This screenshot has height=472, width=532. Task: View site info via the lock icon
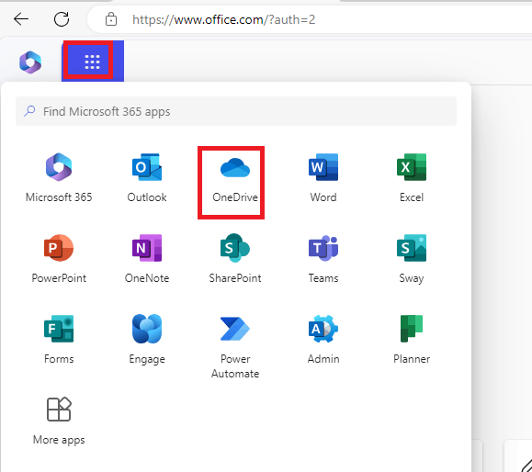(111, 19)
